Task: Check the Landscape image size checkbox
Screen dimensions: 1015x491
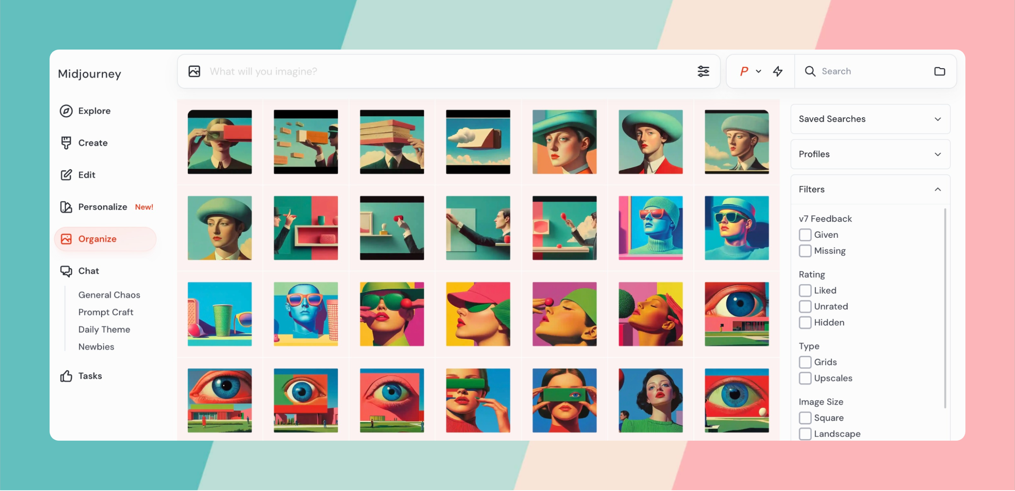Action: (805, 434)
